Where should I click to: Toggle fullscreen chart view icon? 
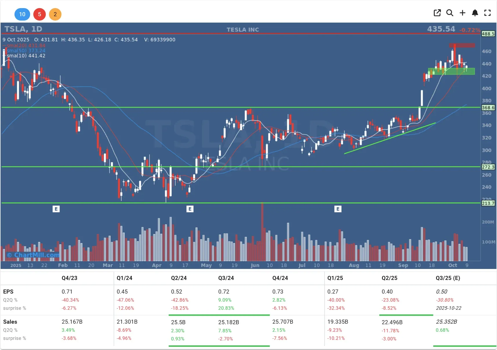(x=487, y=13)
